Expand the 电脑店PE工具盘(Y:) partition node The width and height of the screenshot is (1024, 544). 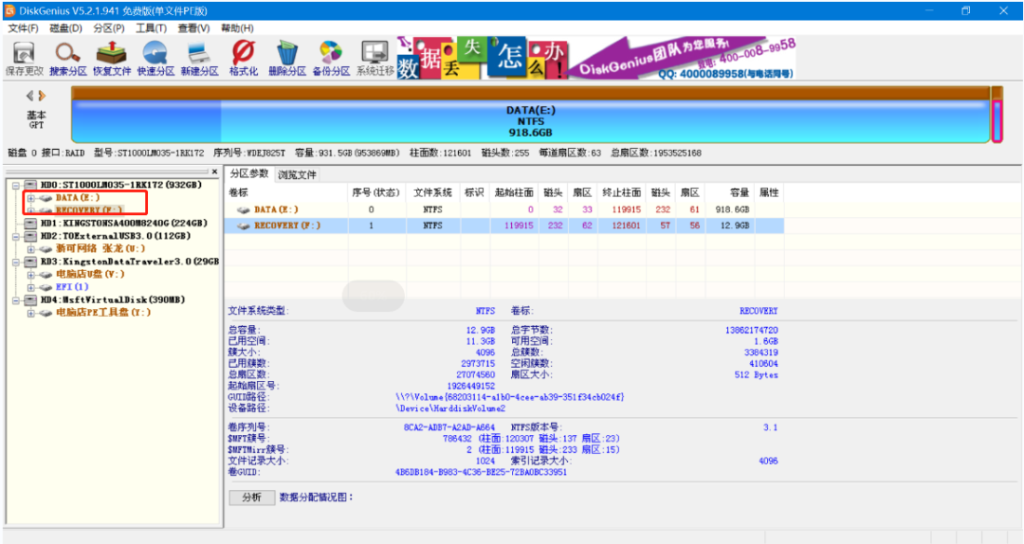(30, 313)
